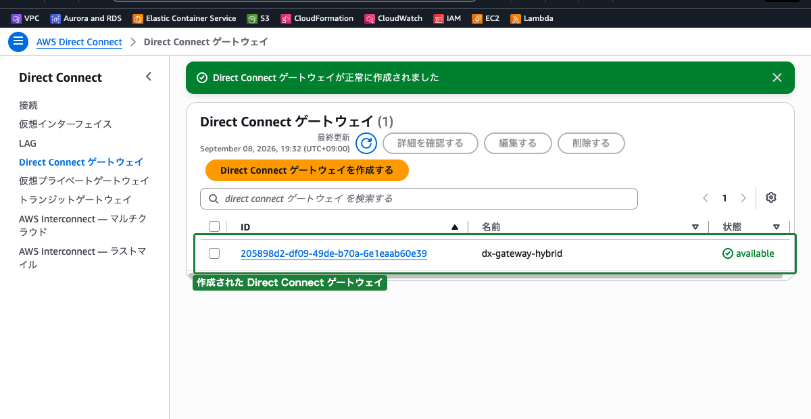The height and width of the screenshot is (419, 811).
Task: Go to next page arrow
Action: pyautogui.click(x=743, y=198)
